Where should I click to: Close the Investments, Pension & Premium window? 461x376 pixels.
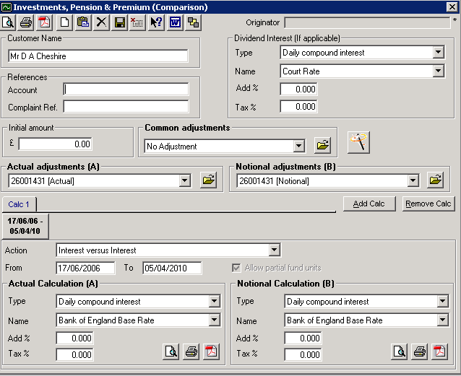[x=452, y=6]
